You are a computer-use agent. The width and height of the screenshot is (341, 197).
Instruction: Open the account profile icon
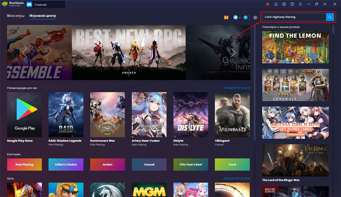[284, 4]
